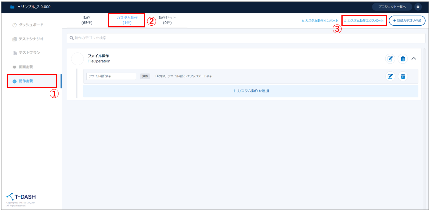The width and height of the screenshot is (430, 211).
Task: Click the 動作カテゴリを検索 search field
Action: (246, 38)
